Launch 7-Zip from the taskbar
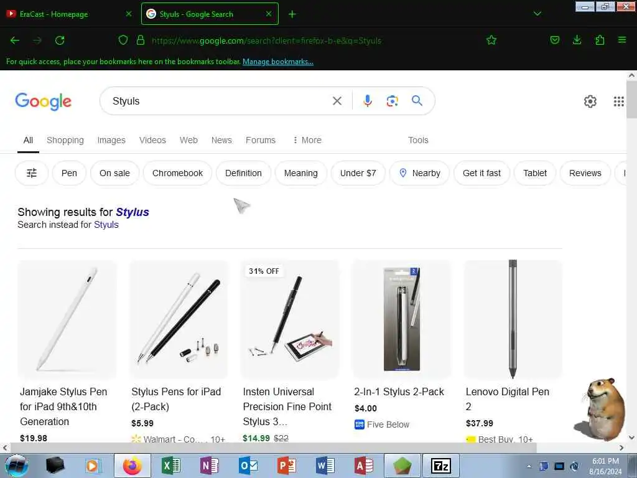Image resolution: width=637 pixels, height=478 pixels. (441, 466)
